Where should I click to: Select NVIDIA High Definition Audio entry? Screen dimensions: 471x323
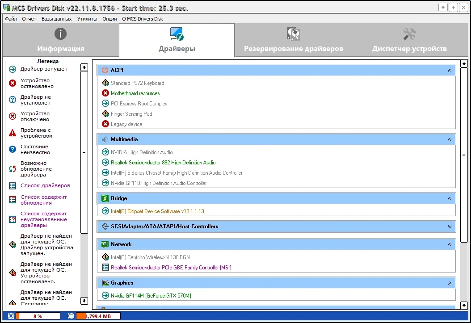[142, 152]
